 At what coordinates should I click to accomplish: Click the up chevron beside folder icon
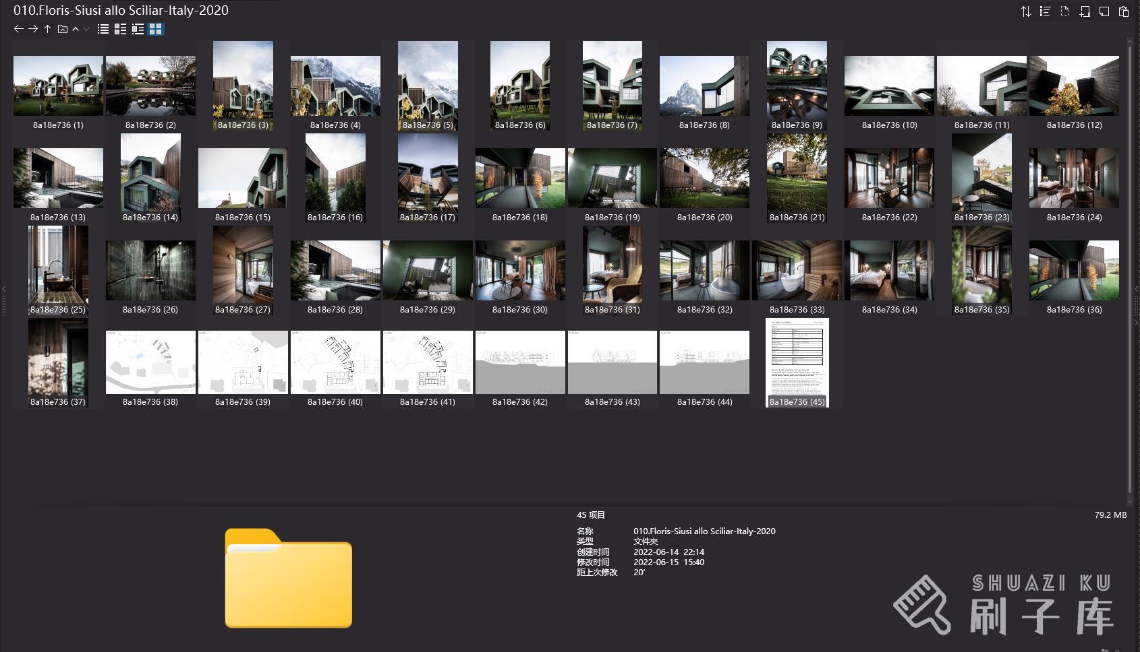[76, 29]
